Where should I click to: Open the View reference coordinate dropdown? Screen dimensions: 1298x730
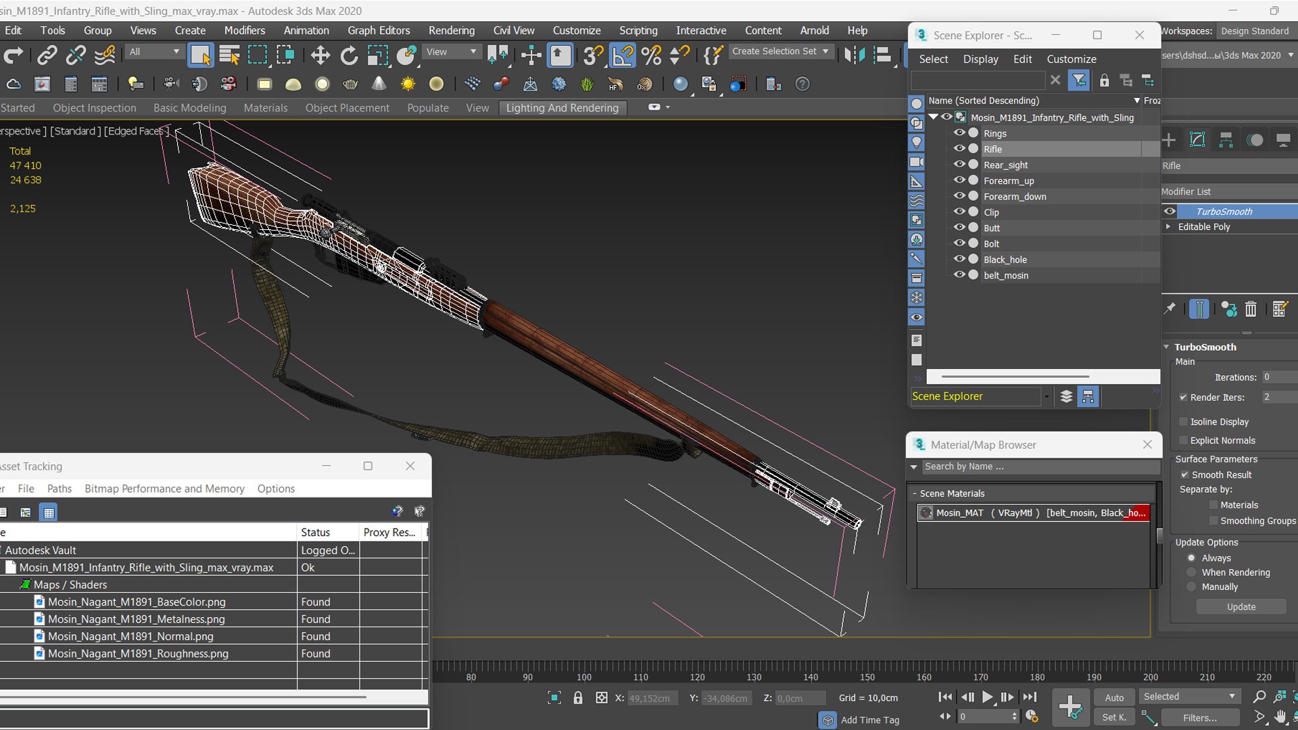click(451, 51)
